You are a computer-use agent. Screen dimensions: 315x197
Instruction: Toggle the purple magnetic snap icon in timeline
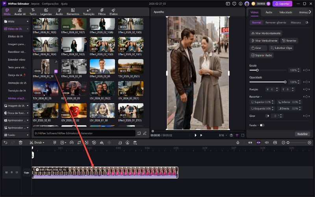(x=259, y=143)
